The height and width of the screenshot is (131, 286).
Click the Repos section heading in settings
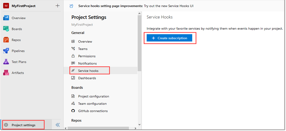click(76, 120)
